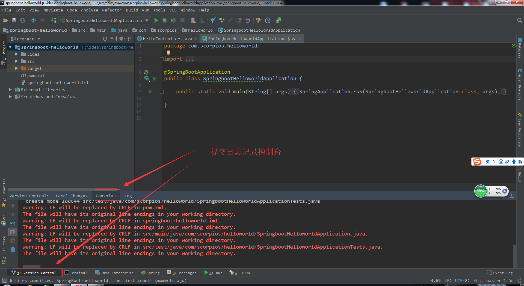524x286 pixels.
Task: Open project with the folder icon
Action: 5,20
